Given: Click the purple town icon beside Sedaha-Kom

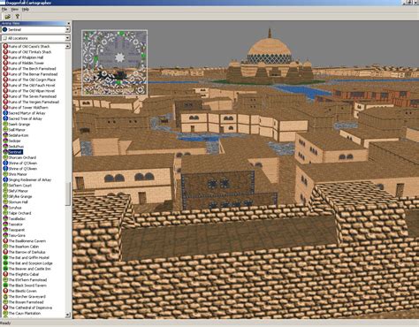Looking at the screenshot, I should point(5,135).
